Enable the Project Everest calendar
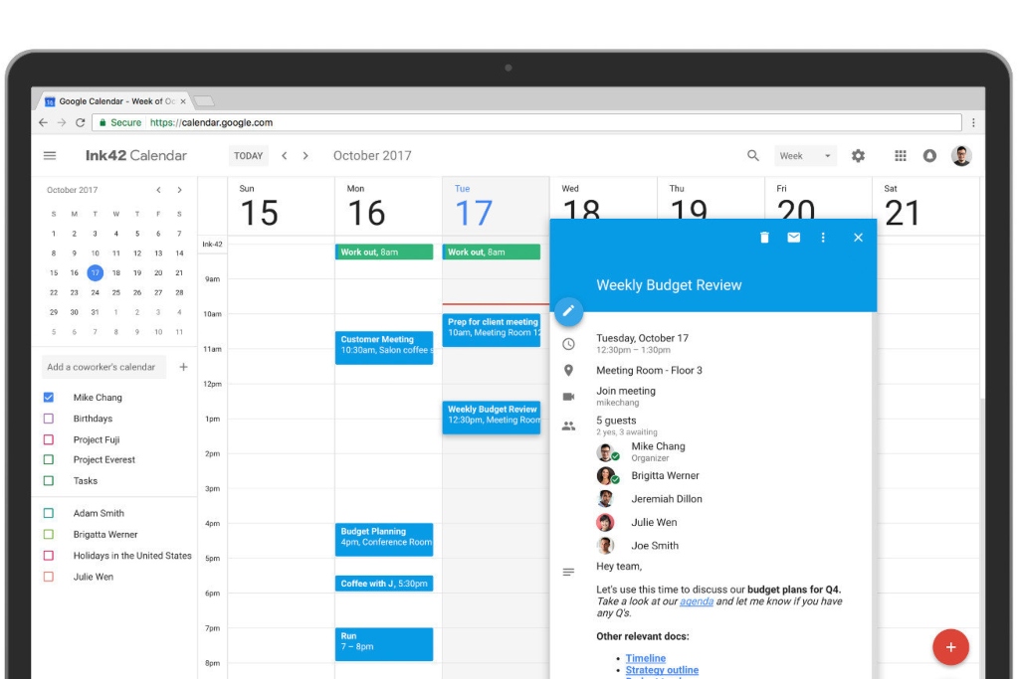 click(x=49, y=459)
